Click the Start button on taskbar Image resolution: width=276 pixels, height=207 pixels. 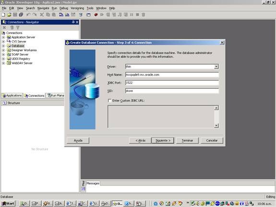pos(8,204)
